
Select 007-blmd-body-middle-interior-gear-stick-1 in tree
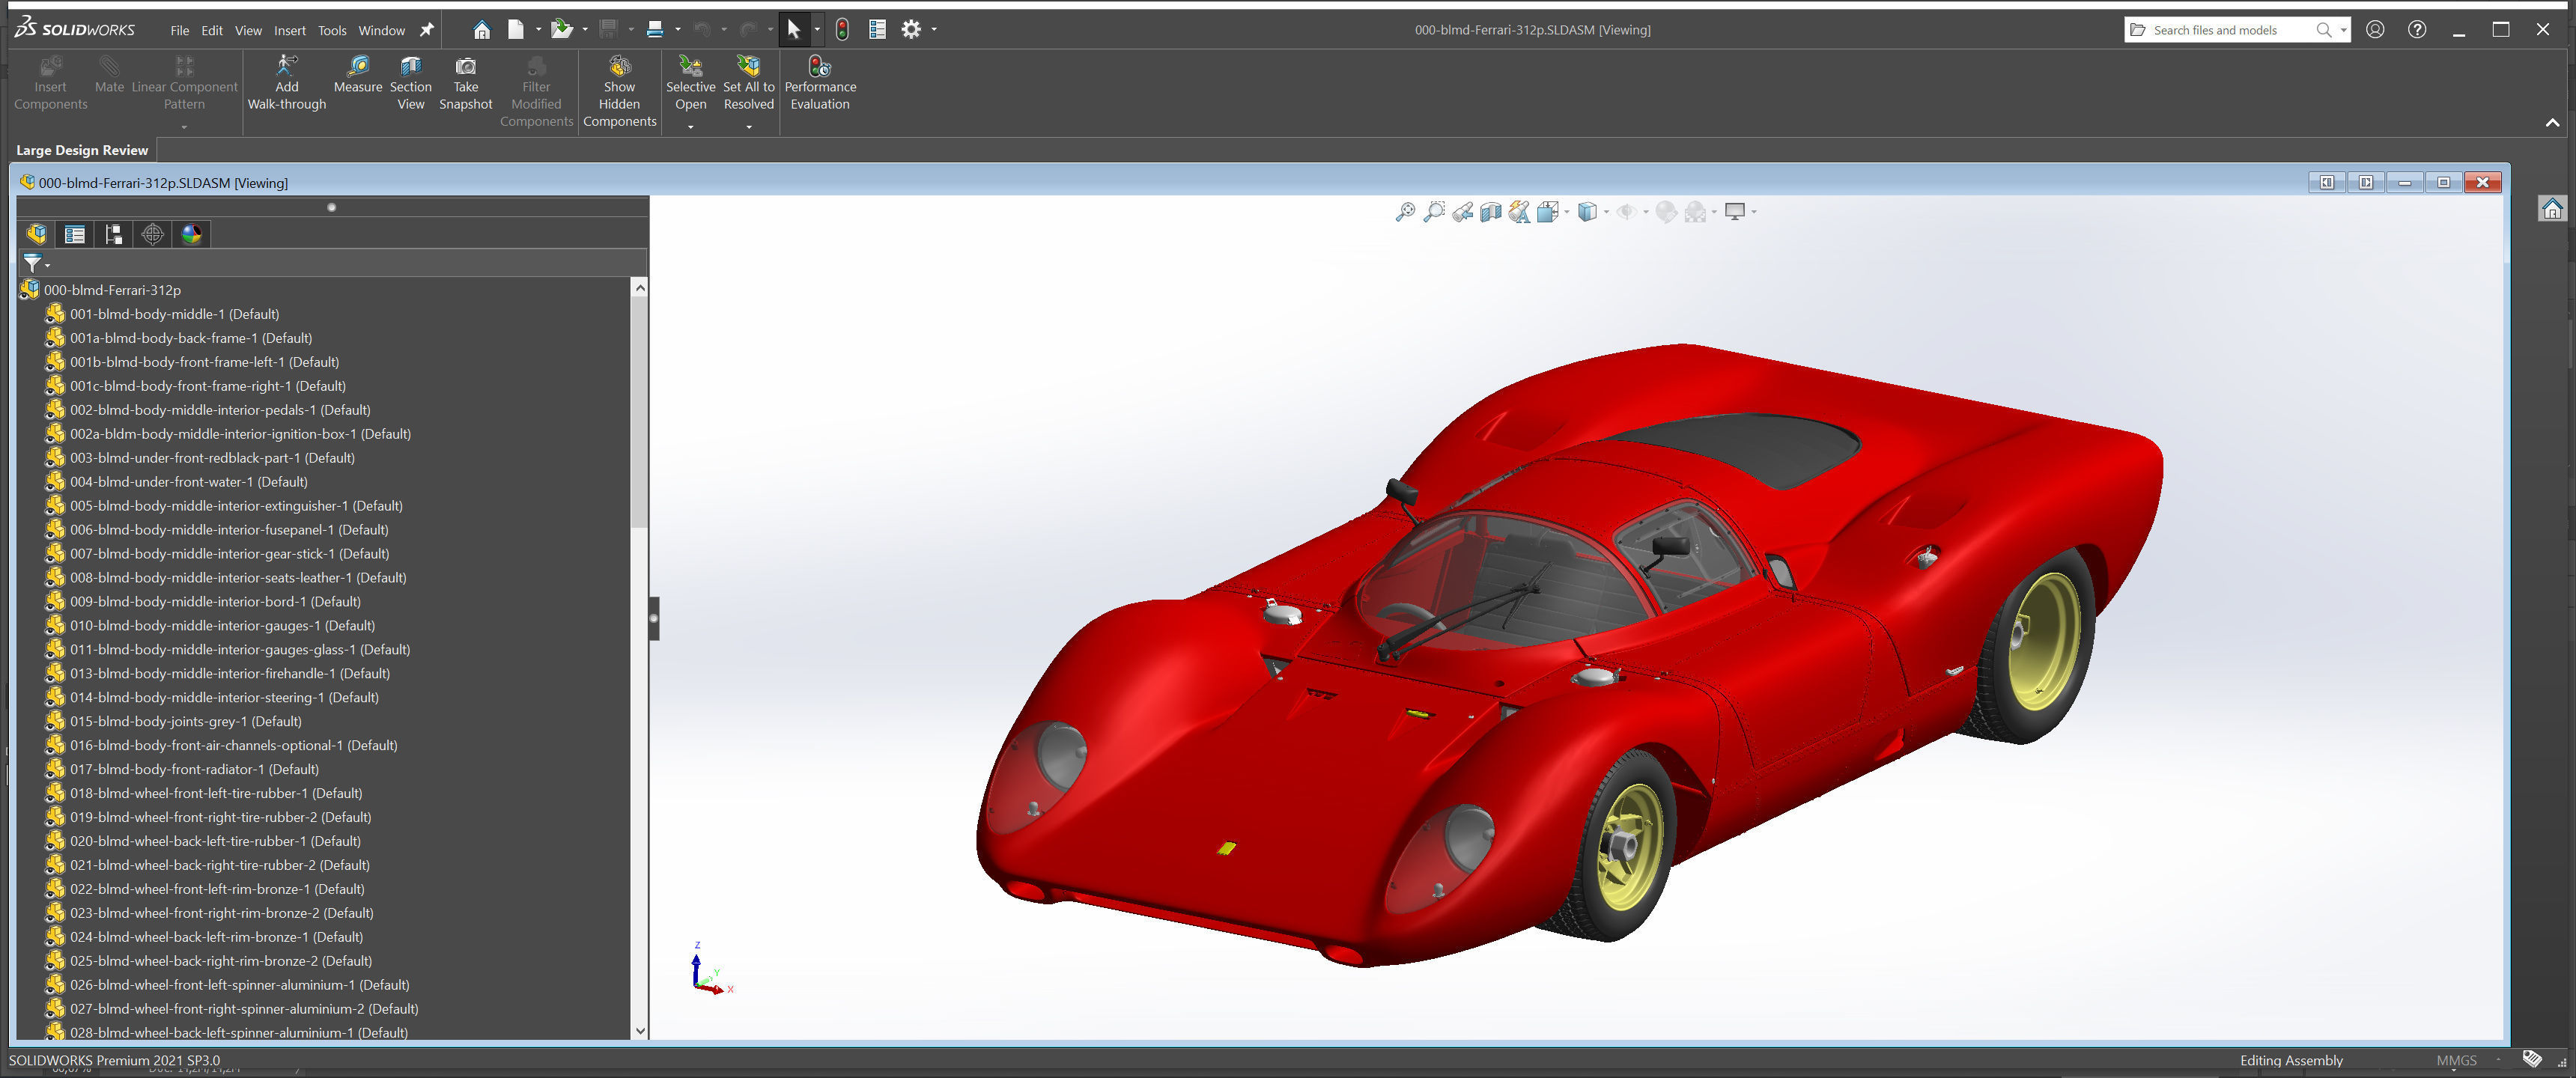pyautogui.click(x=229, y=553)
